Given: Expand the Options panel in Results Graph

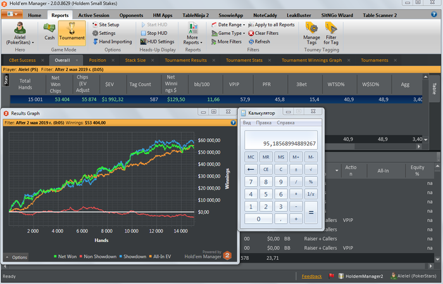Looking at the screenshot, I should 16,257.
